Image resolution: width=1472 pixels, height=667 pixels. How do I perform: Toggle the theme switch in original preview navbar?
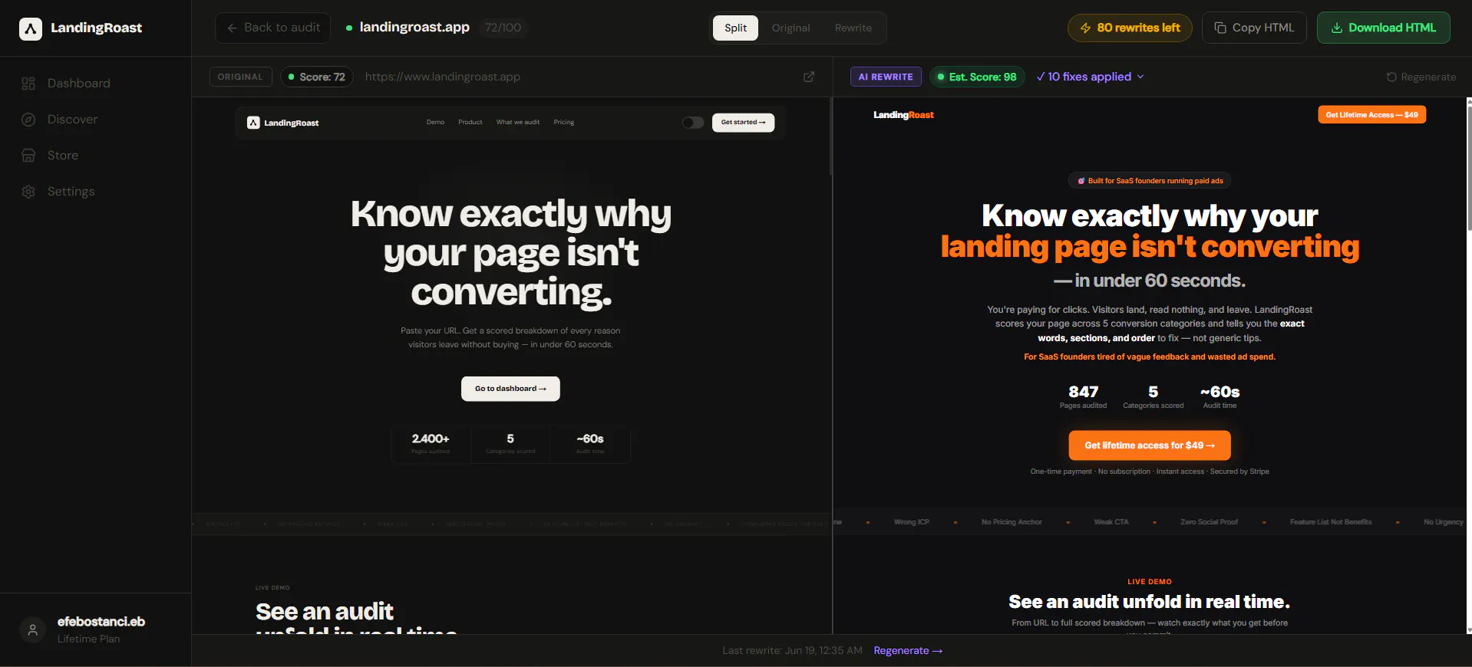[693, 123]
